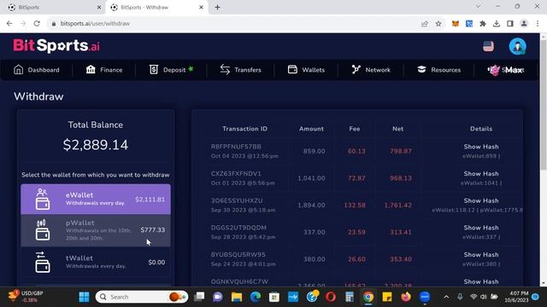547x307 pixels.
Task: Close the BitSports - Withdraw tab
Action: tap(202, 8)
